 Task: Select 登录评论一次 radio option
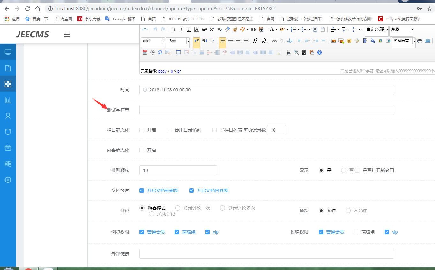178,208
